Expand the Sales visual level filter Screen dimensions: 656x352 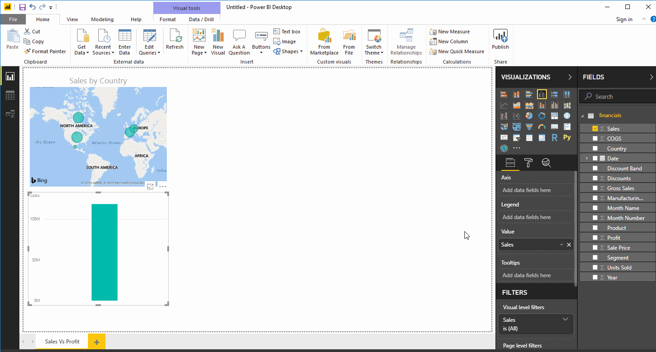[565, 319]
